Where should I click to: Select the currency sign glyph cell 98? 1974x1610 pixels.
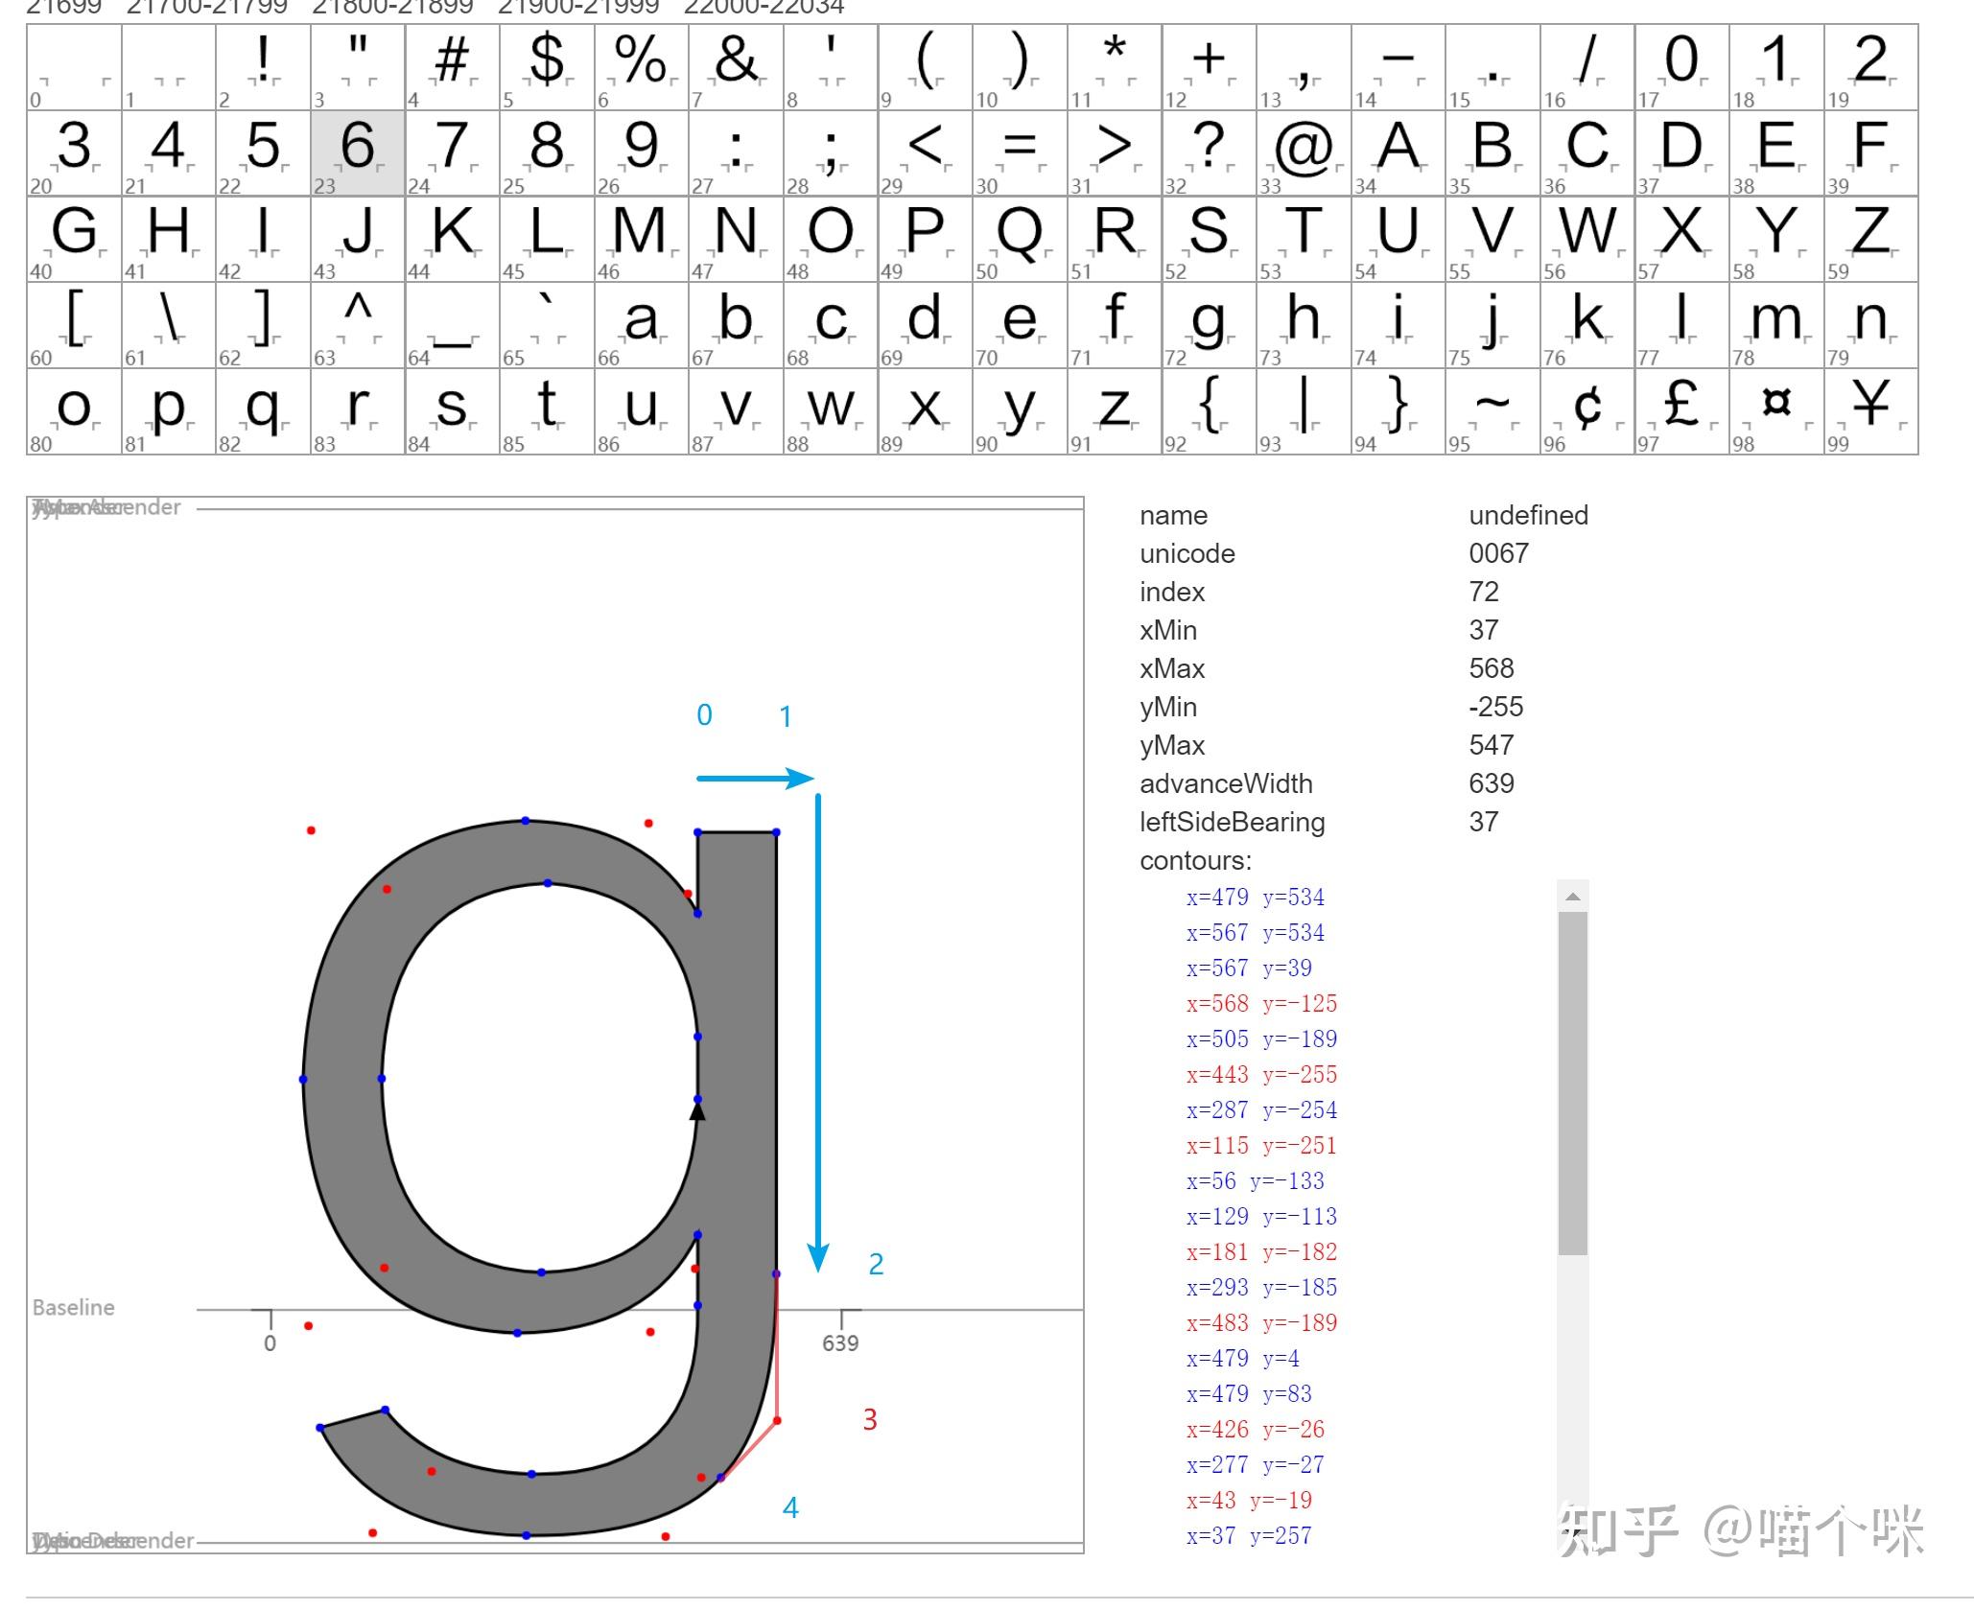pyautogui.click(x=1775, y=410)
